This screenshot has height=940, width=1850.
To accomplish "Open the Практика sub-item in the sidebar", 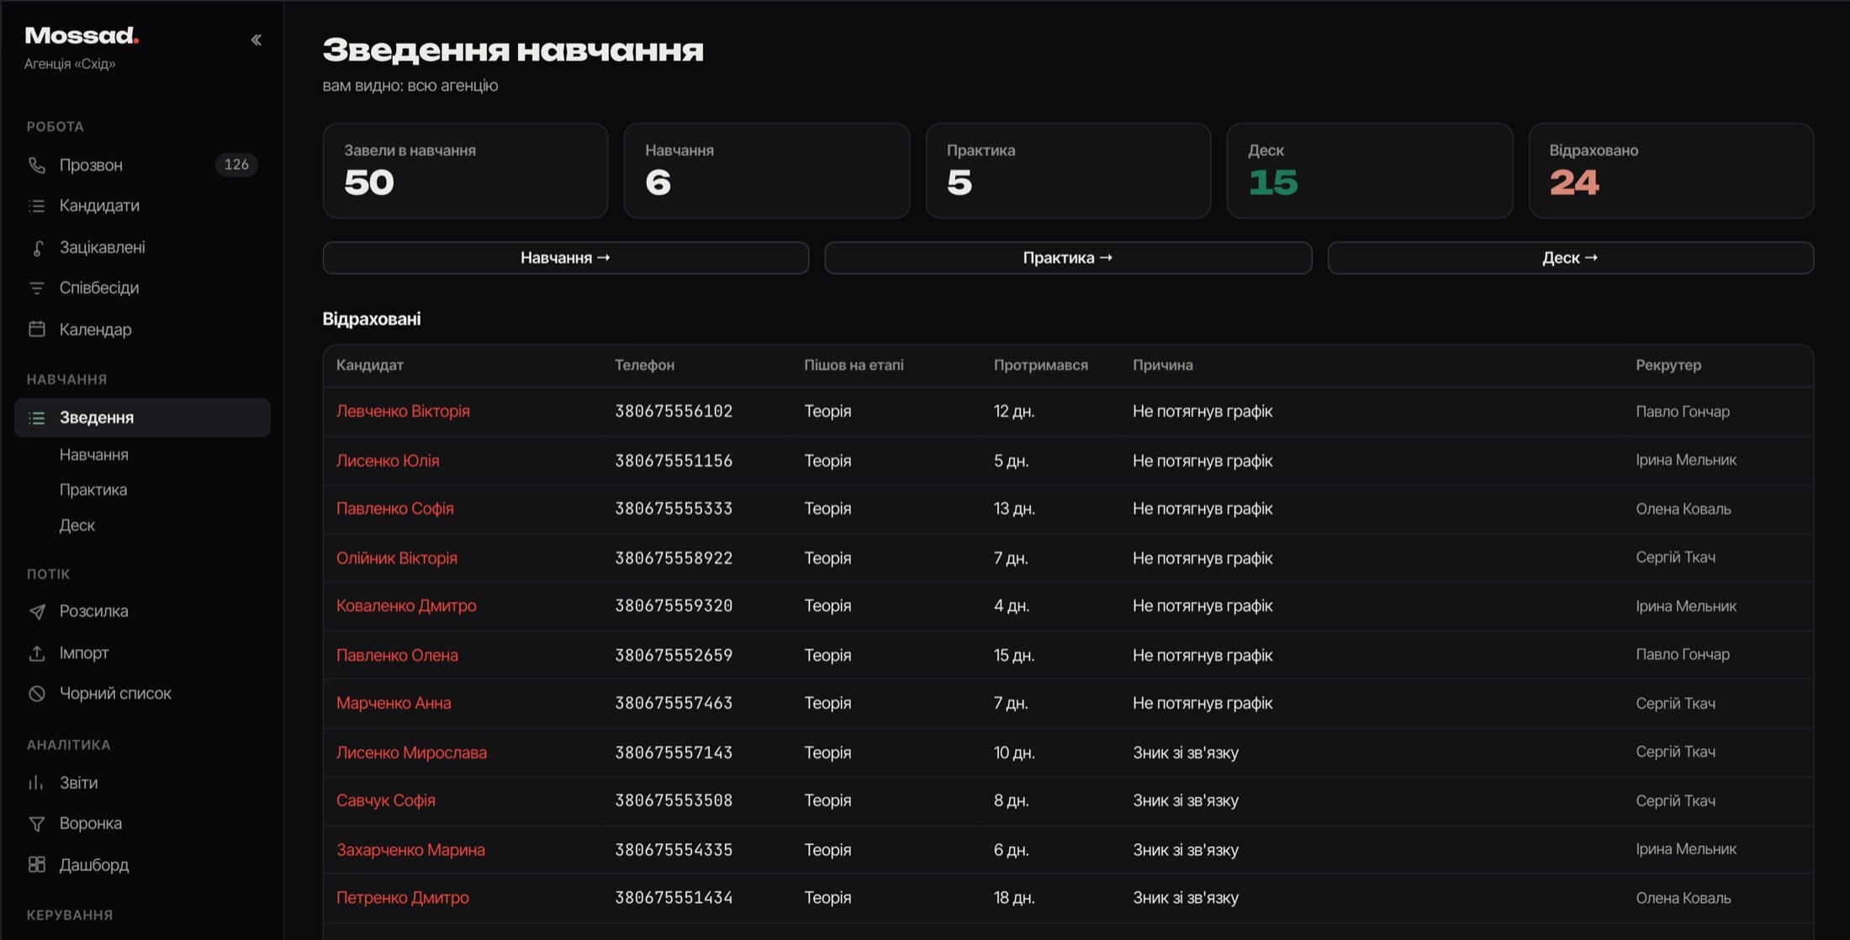I will click(93, 489).
